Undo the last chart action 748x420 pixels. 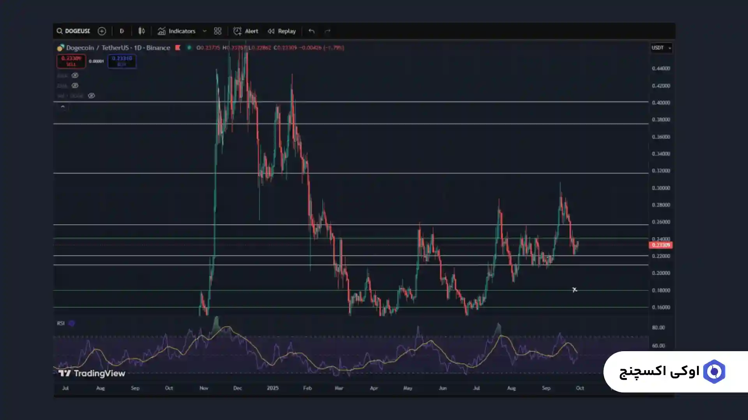(311, 31)
